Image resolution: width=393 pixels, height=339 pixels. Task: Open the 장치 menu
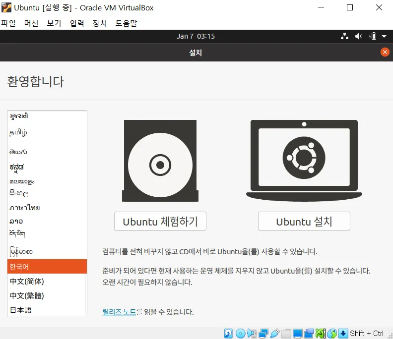pyautogui.click(x=100, y=23)
